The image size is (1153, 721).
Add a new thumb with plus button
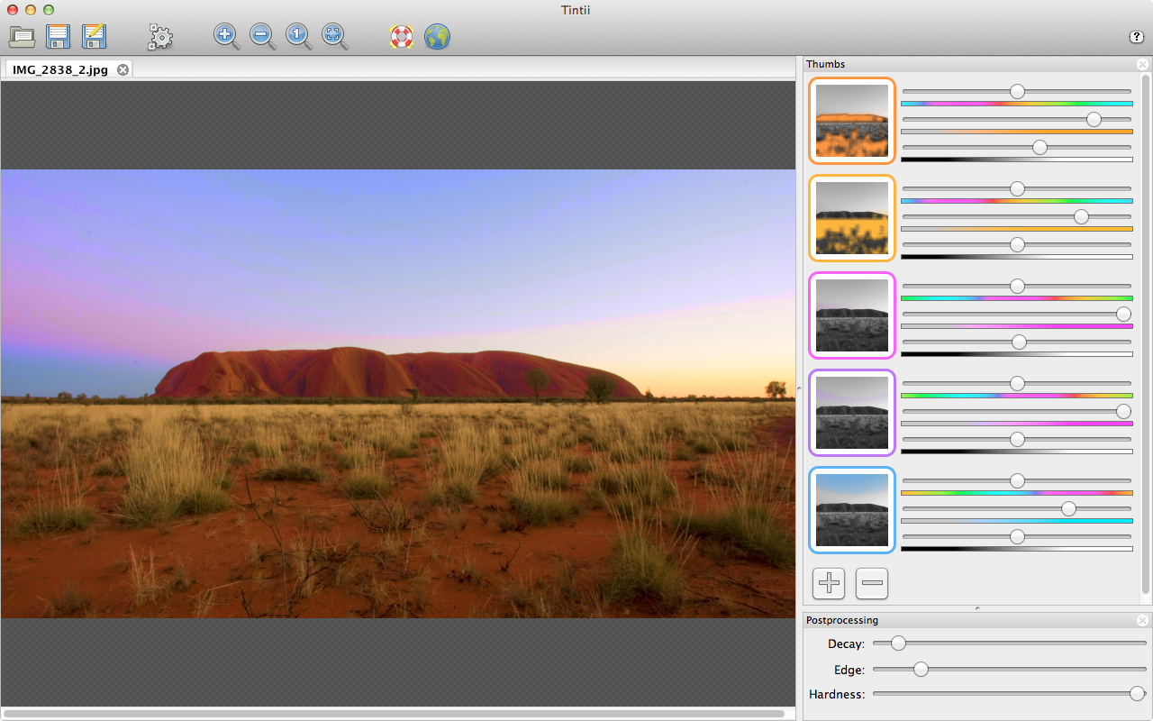pos(829,583)
